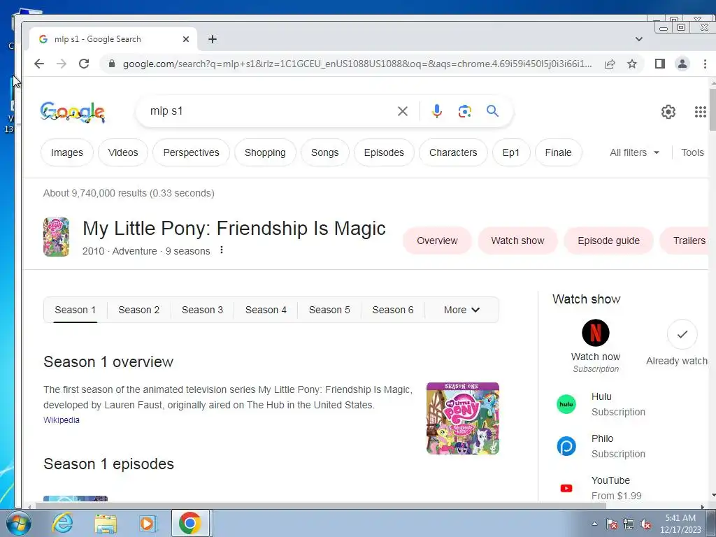The height and width of the screenshot is (537, 716).
Task: Select the Season 1 tab
Action: coord(76,310)
